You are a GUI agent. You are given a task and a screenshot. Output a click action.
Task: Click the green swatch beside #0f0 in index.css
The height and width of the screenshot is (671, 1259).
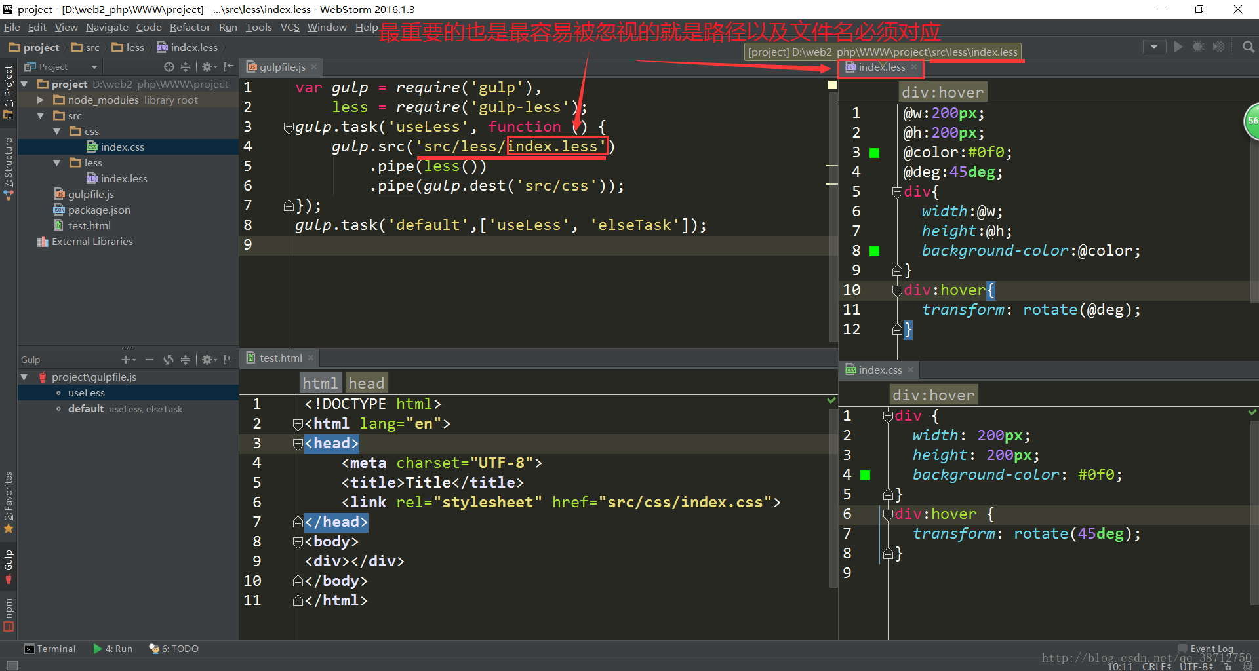865,475
